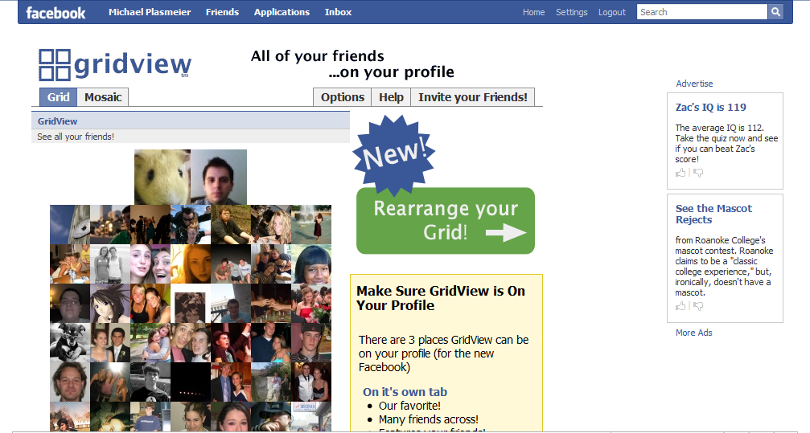810x433 pixels.
Task: Click the gridview logo
Action: pyautogui.click(x=115, y=64)
